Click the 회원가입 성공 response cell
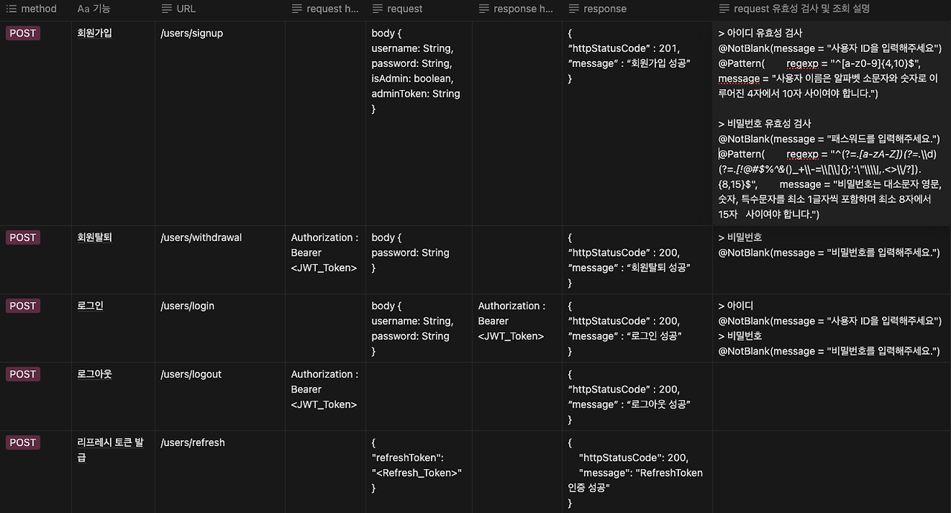 [x=637, y=123]
